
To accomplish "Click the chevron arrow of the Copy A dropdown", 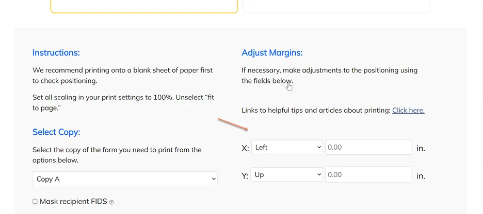I will coord(214,179).
